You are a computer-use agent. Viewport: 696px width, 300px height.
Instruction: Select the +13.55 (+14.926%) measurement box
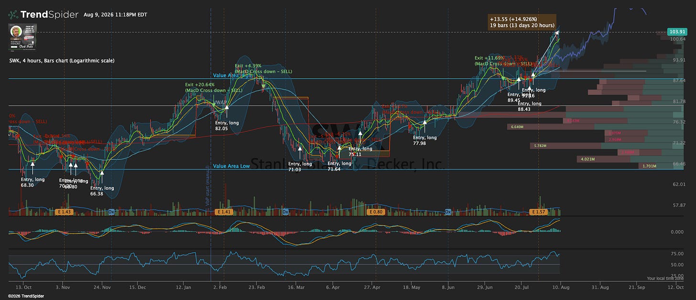522,22
